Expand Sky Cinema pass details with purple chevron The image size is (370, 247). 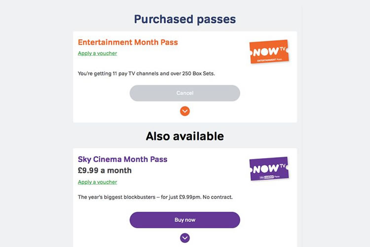[x=185, y=238]
